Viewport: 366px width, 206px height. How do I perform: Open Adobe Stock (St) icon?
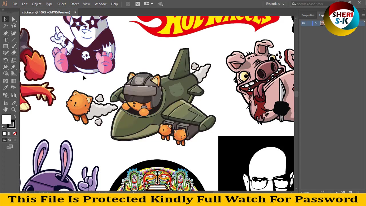138,4
